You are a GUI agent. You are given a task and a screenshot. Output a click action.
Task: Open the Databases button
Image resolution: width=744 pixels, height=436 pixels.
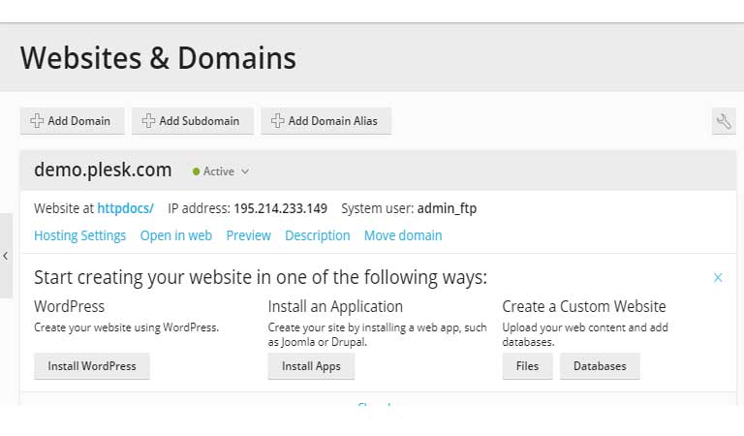pyautogui.click(x=600, y=366)
